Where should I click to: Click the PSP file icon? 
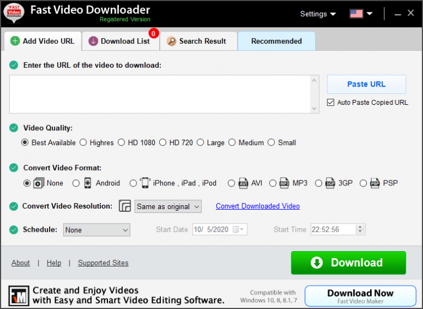(x=375, y=183)
